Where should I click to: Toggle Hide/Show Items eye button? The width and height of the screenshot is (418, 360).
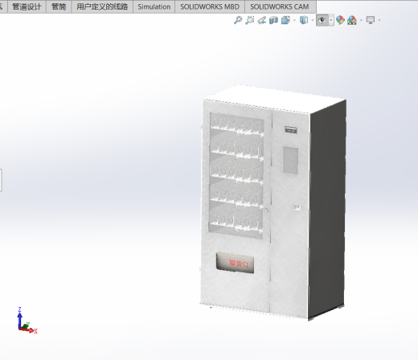[322, 20]
